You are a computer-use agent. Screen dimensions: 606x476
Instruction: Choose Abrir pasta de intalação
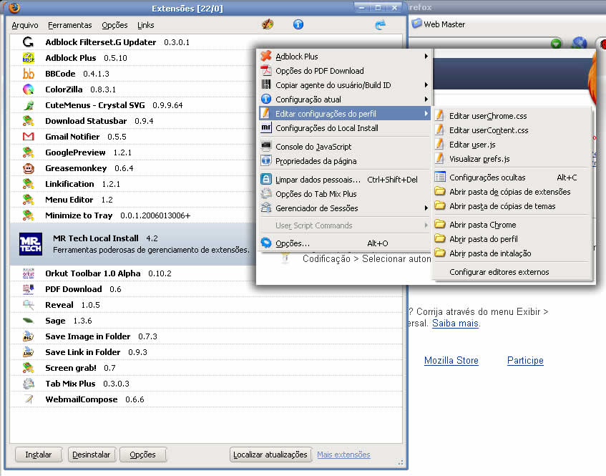tap(512, 253)
